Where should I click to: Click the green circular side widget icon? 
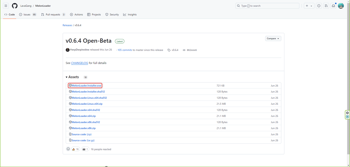tap(347, 117)
